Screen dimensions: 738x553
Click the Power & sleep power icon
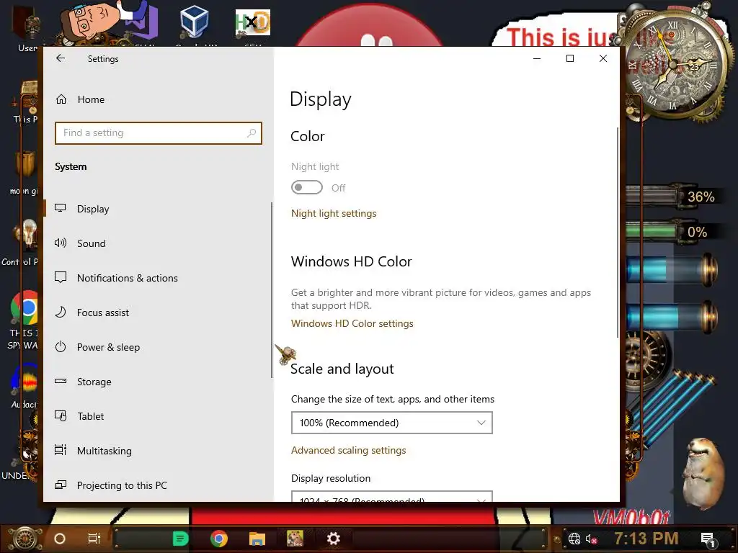[x=61, y=347]
